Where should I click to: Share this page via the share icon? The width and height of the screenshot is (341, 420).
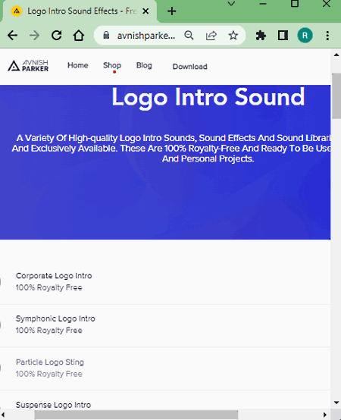pyautogui.click(x=211, y=36)
